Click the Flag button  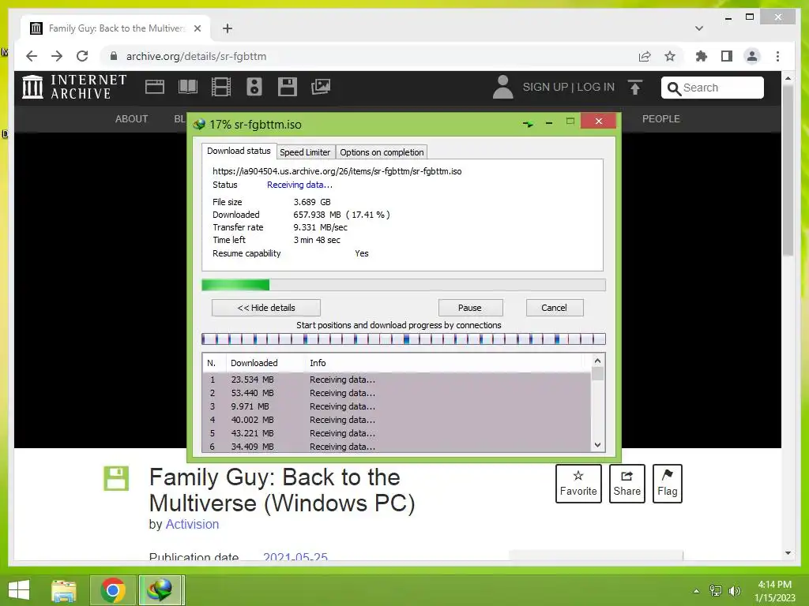[667, 484]
